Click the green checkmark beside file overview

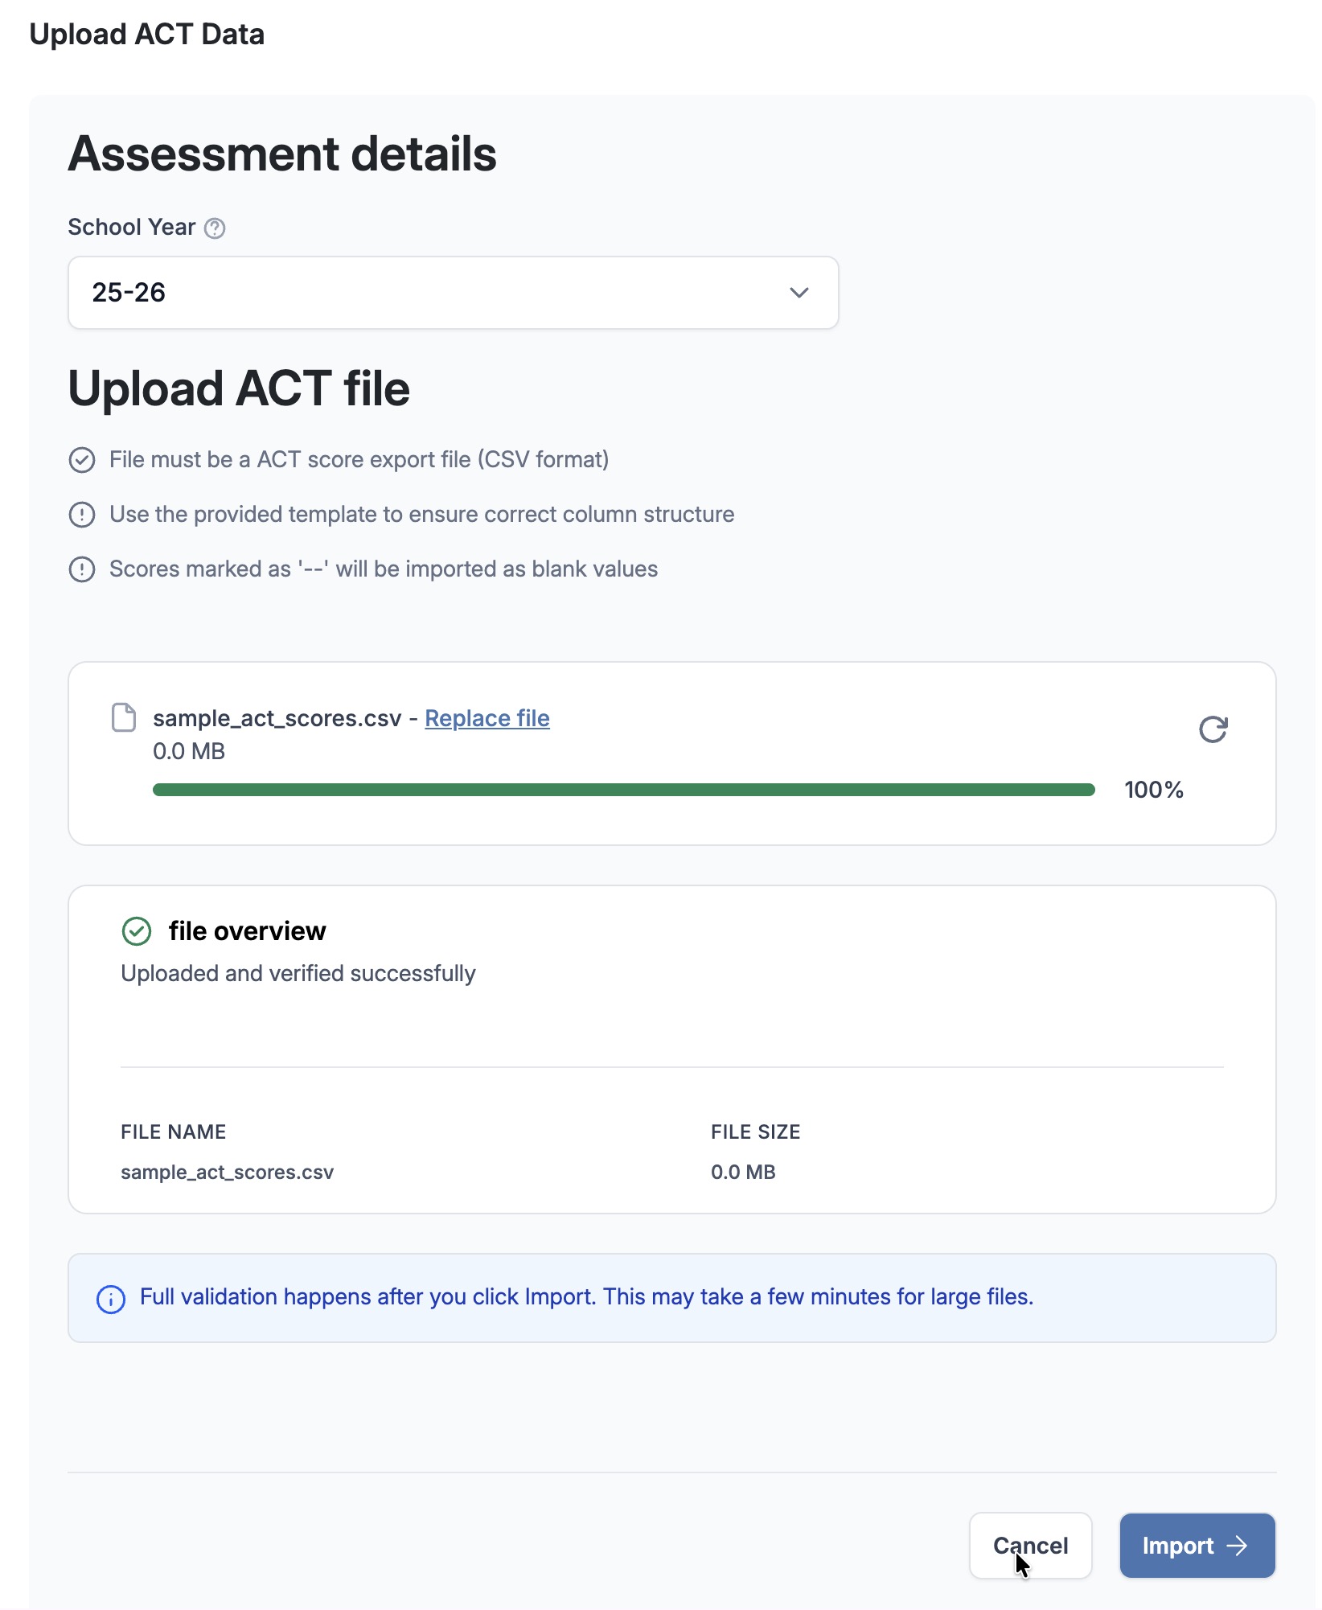click(137, 931)
